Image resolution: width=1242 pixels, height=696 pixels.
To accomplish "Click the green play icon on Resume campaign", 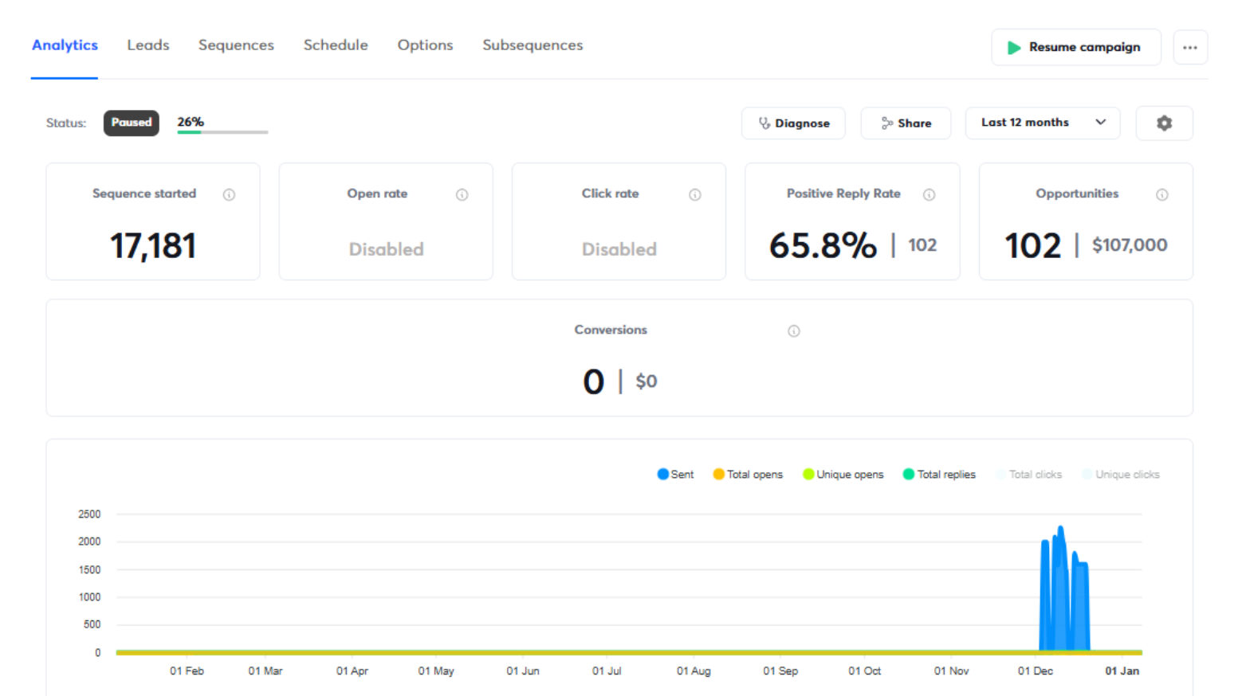I will coord(1014,47).
